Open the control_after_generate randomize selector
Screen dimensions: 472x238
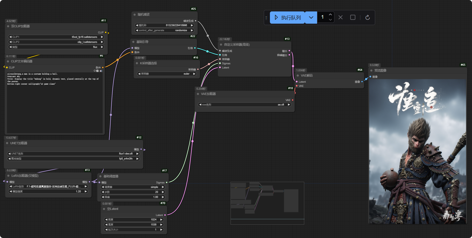(164, 30)
